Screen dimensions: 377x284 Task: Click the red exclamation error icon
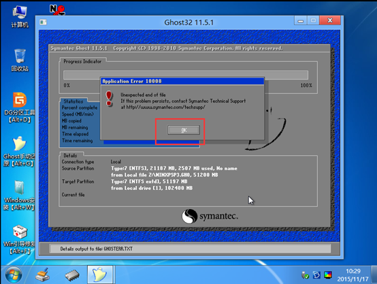tap(109, 99)
